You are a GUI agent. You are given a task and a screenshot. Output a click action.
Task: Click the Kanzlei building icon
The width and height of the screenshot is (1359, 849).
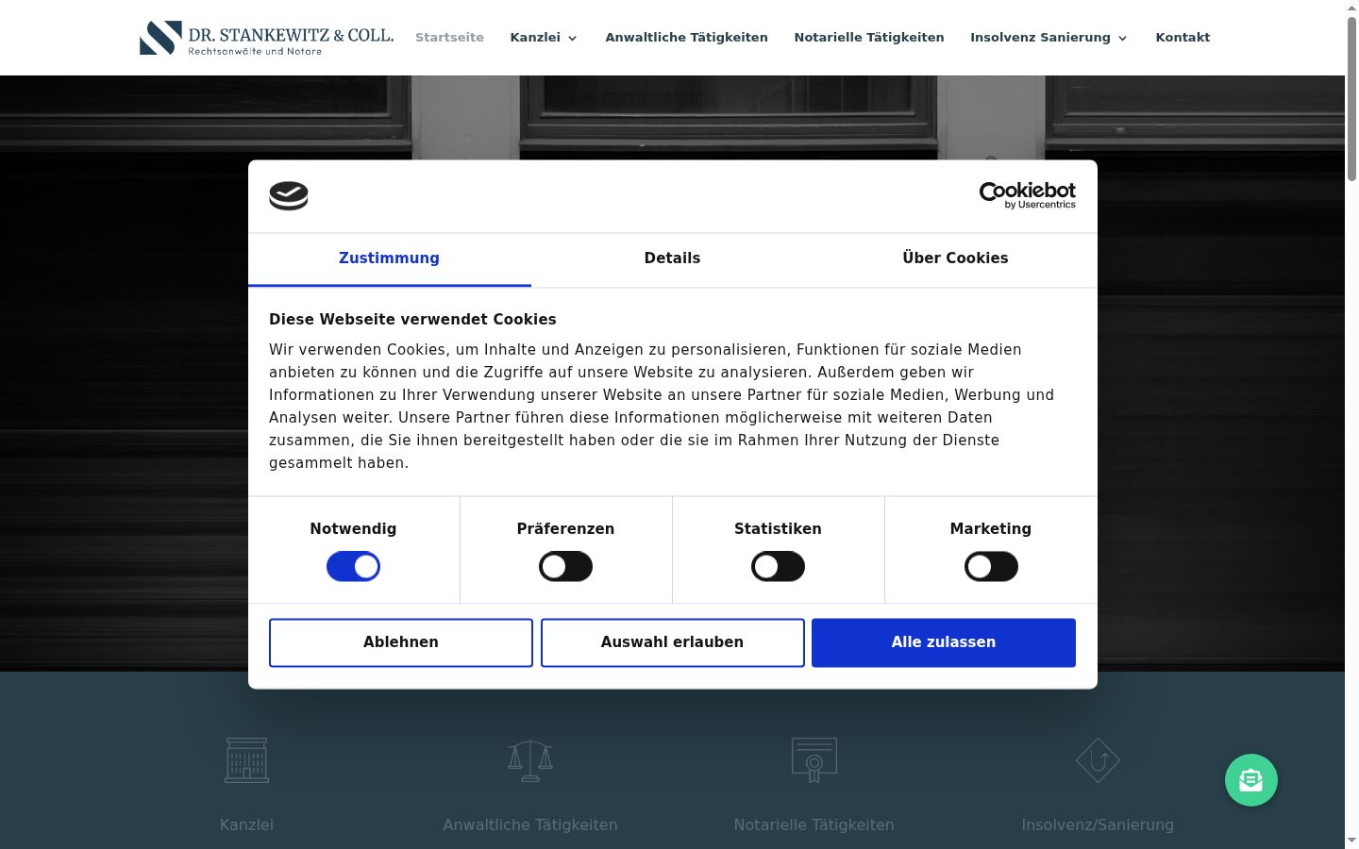246,760
